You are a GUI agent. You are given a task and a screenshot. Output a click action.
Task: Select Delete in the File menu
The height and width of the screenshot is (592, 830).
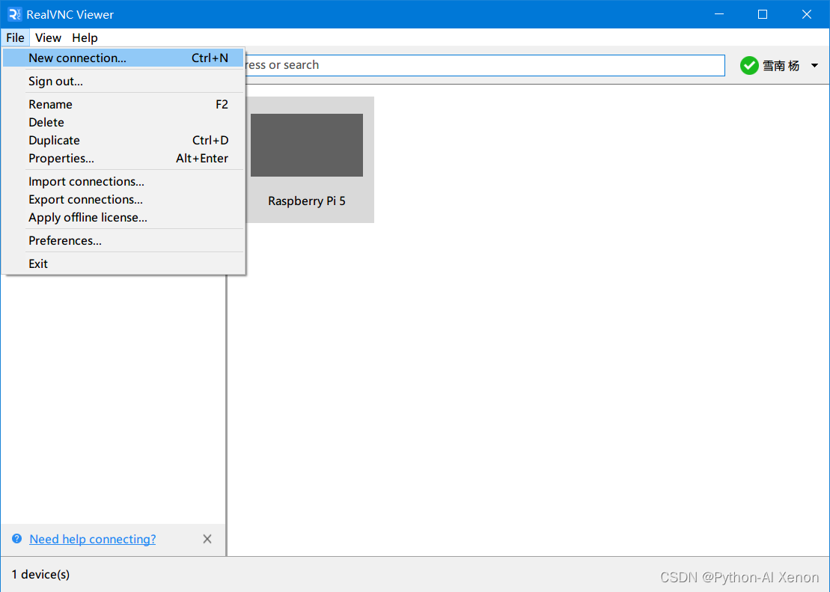(x=123, y=122)
